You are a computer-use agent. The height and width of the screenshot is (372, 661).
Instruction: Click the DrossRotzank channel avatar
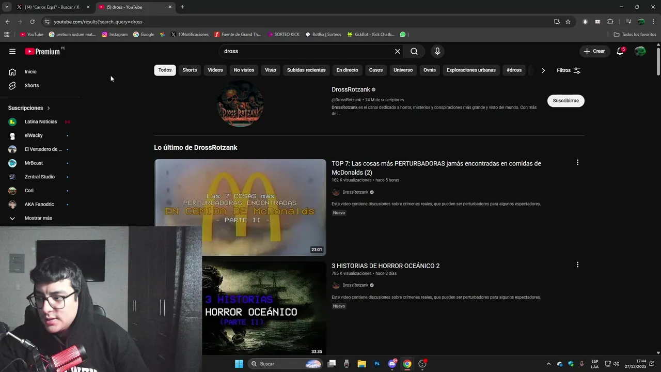point(240,103)
